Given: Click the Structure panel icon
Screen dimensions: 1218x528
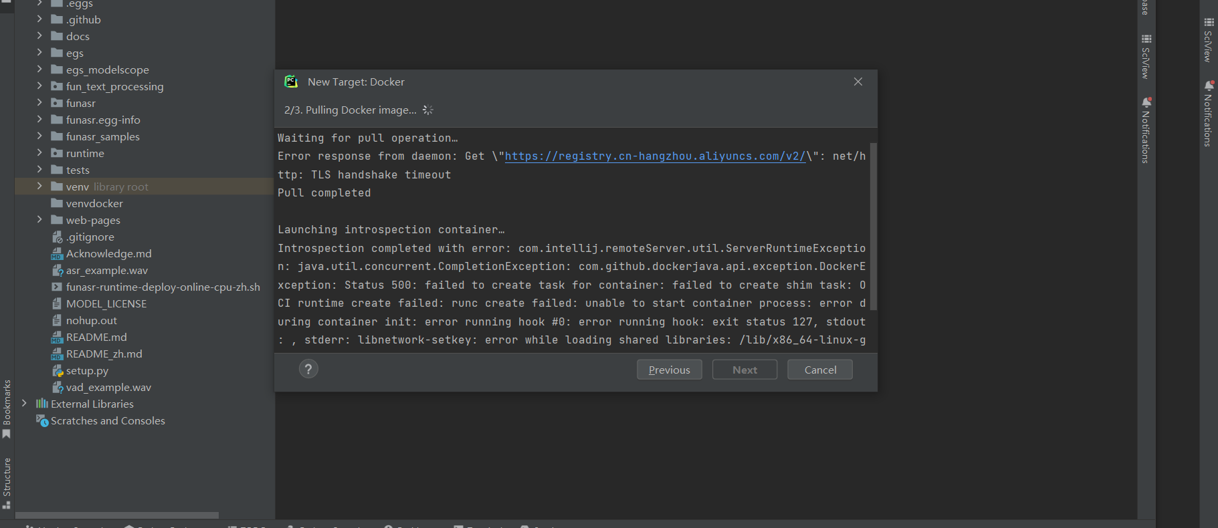Looking at the screenshot, I should coord(7,505).
